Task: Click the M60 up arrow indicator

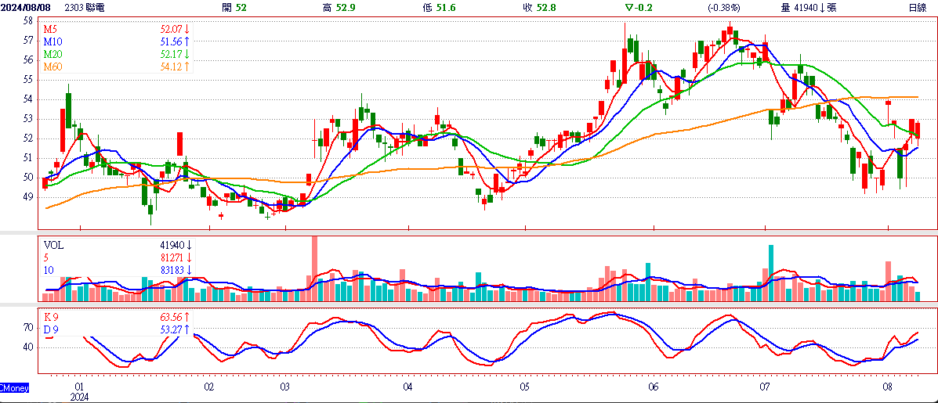Action: (x=188, y=67)
